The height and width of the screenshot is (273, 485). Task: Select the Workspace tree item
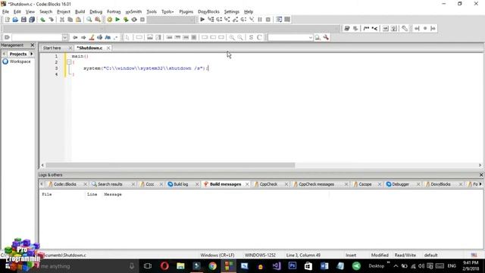point(20,61)
